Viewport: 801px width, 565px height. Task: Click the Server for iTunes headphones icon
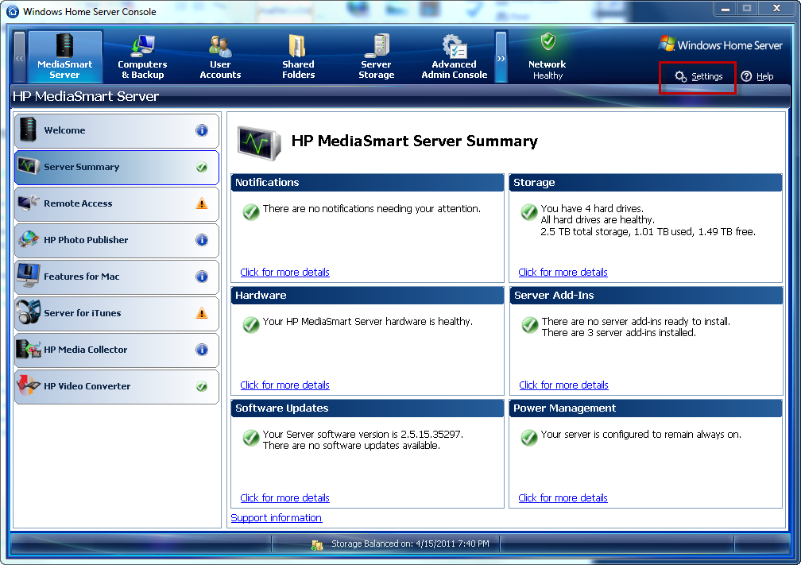tap(28, 312)
